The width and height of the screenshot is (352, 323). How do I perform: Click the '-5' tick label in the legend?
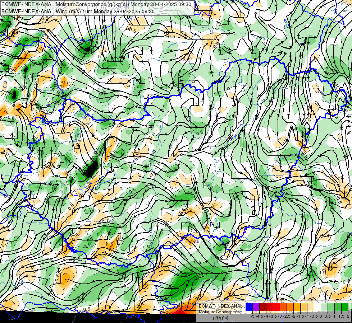point(252,316)
